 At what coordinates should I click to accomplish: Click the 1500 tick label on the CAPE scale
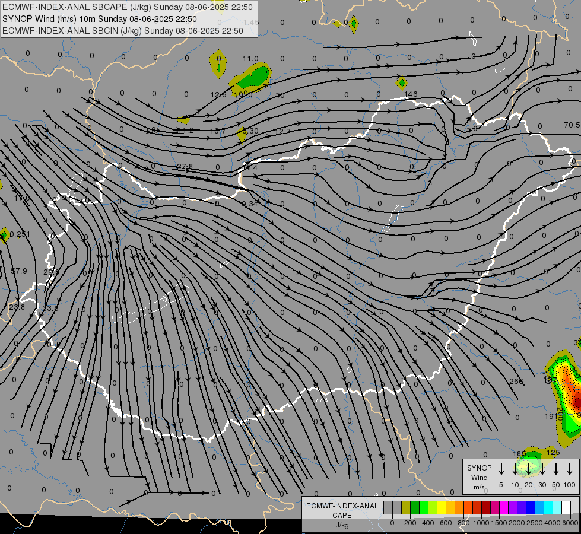click(499, 523)
